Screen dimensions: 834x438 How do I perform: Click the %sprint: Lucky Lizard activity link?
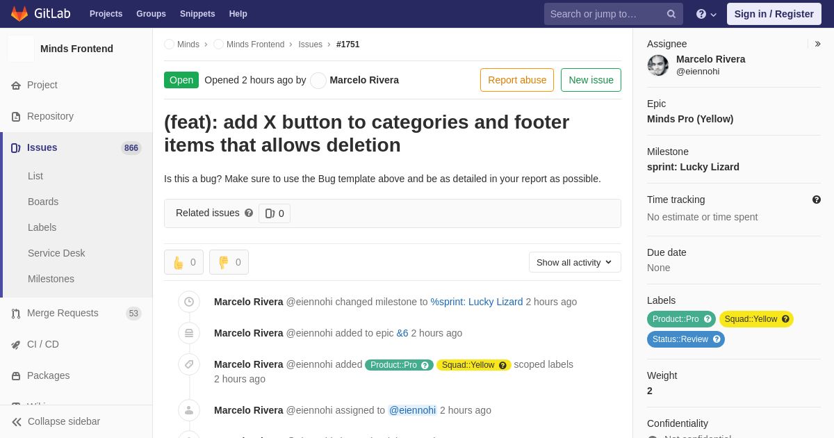477,302
